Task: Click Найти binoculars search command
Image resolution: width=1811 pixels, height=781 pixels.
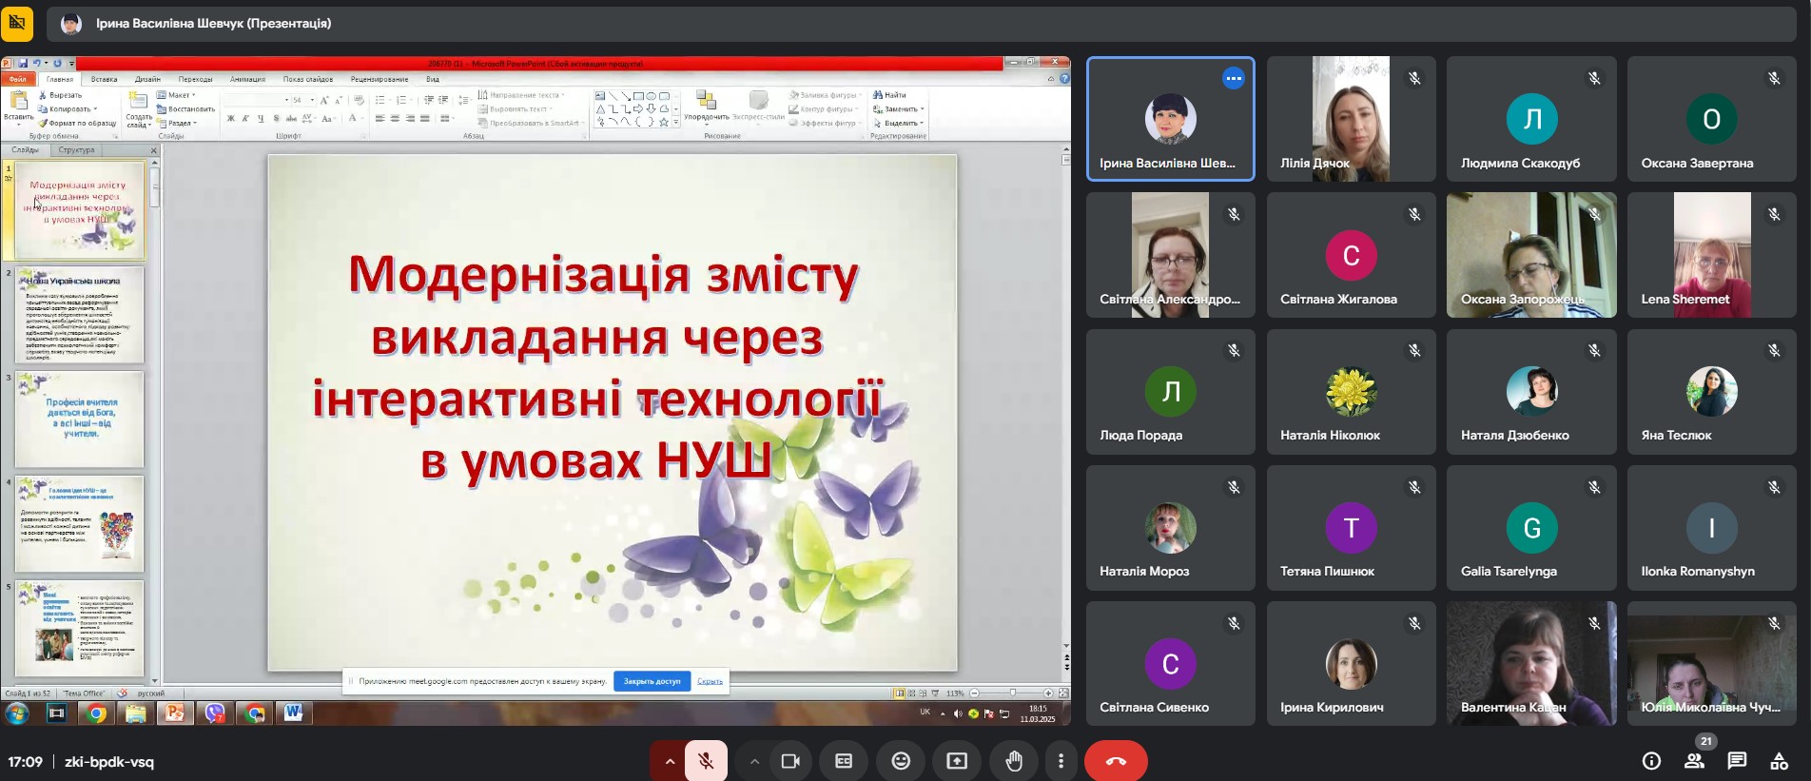Action: click(x=889, y=95)
